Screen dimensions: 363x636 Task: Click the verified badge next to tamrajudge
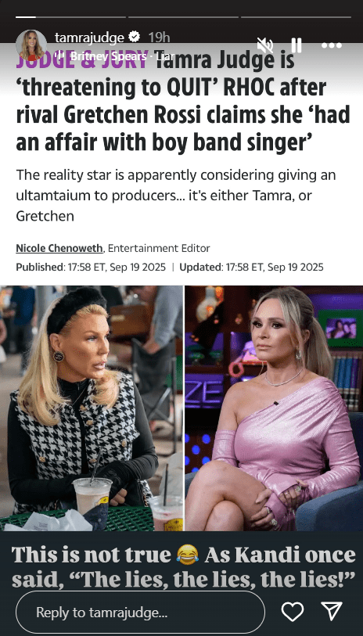(135, 38)
